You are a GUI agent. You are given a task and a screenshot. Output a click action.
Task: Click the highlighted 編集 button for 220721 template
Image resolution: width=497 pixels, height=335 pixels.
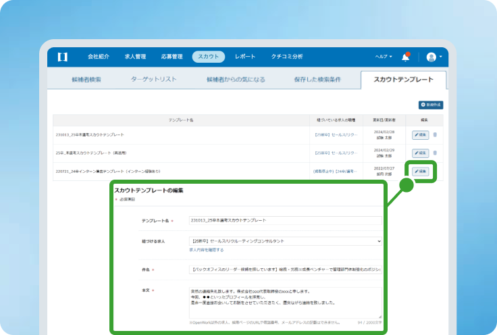click(x=420, y=172)
